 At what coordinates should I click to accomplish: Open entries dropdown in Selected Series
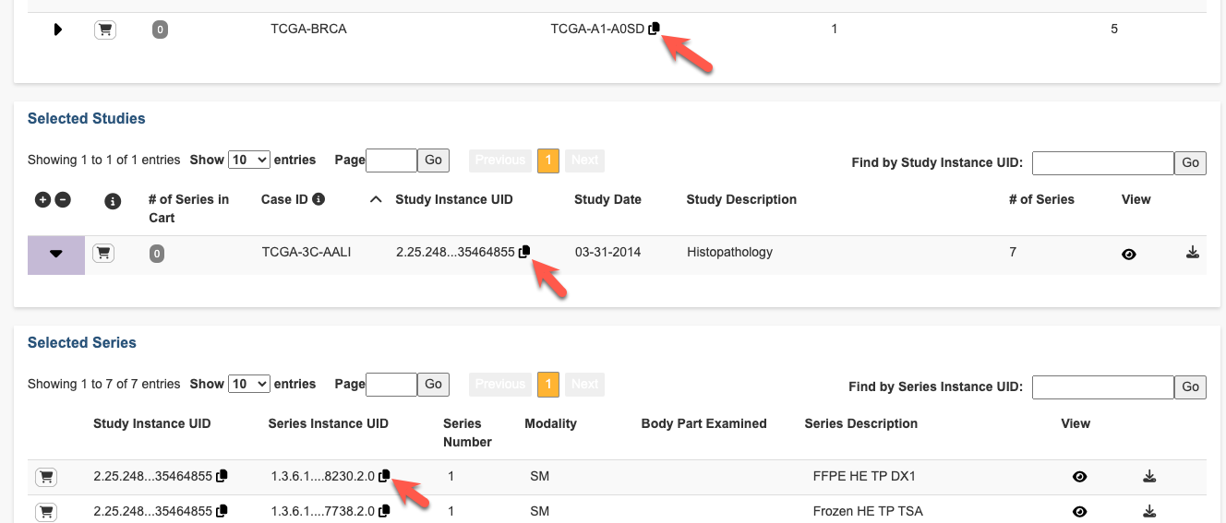pos(249,384)
